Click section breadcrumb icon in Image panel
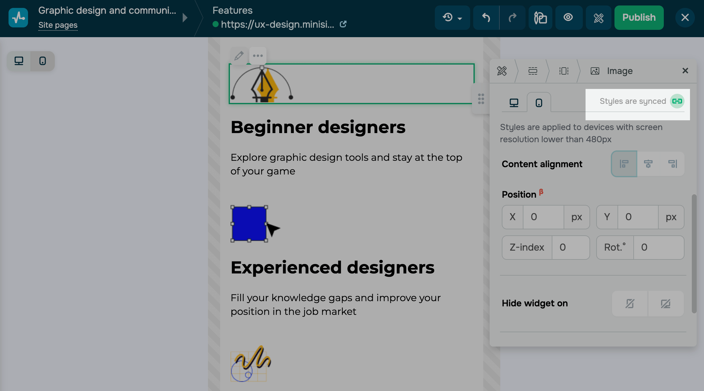 click(533, 71)
